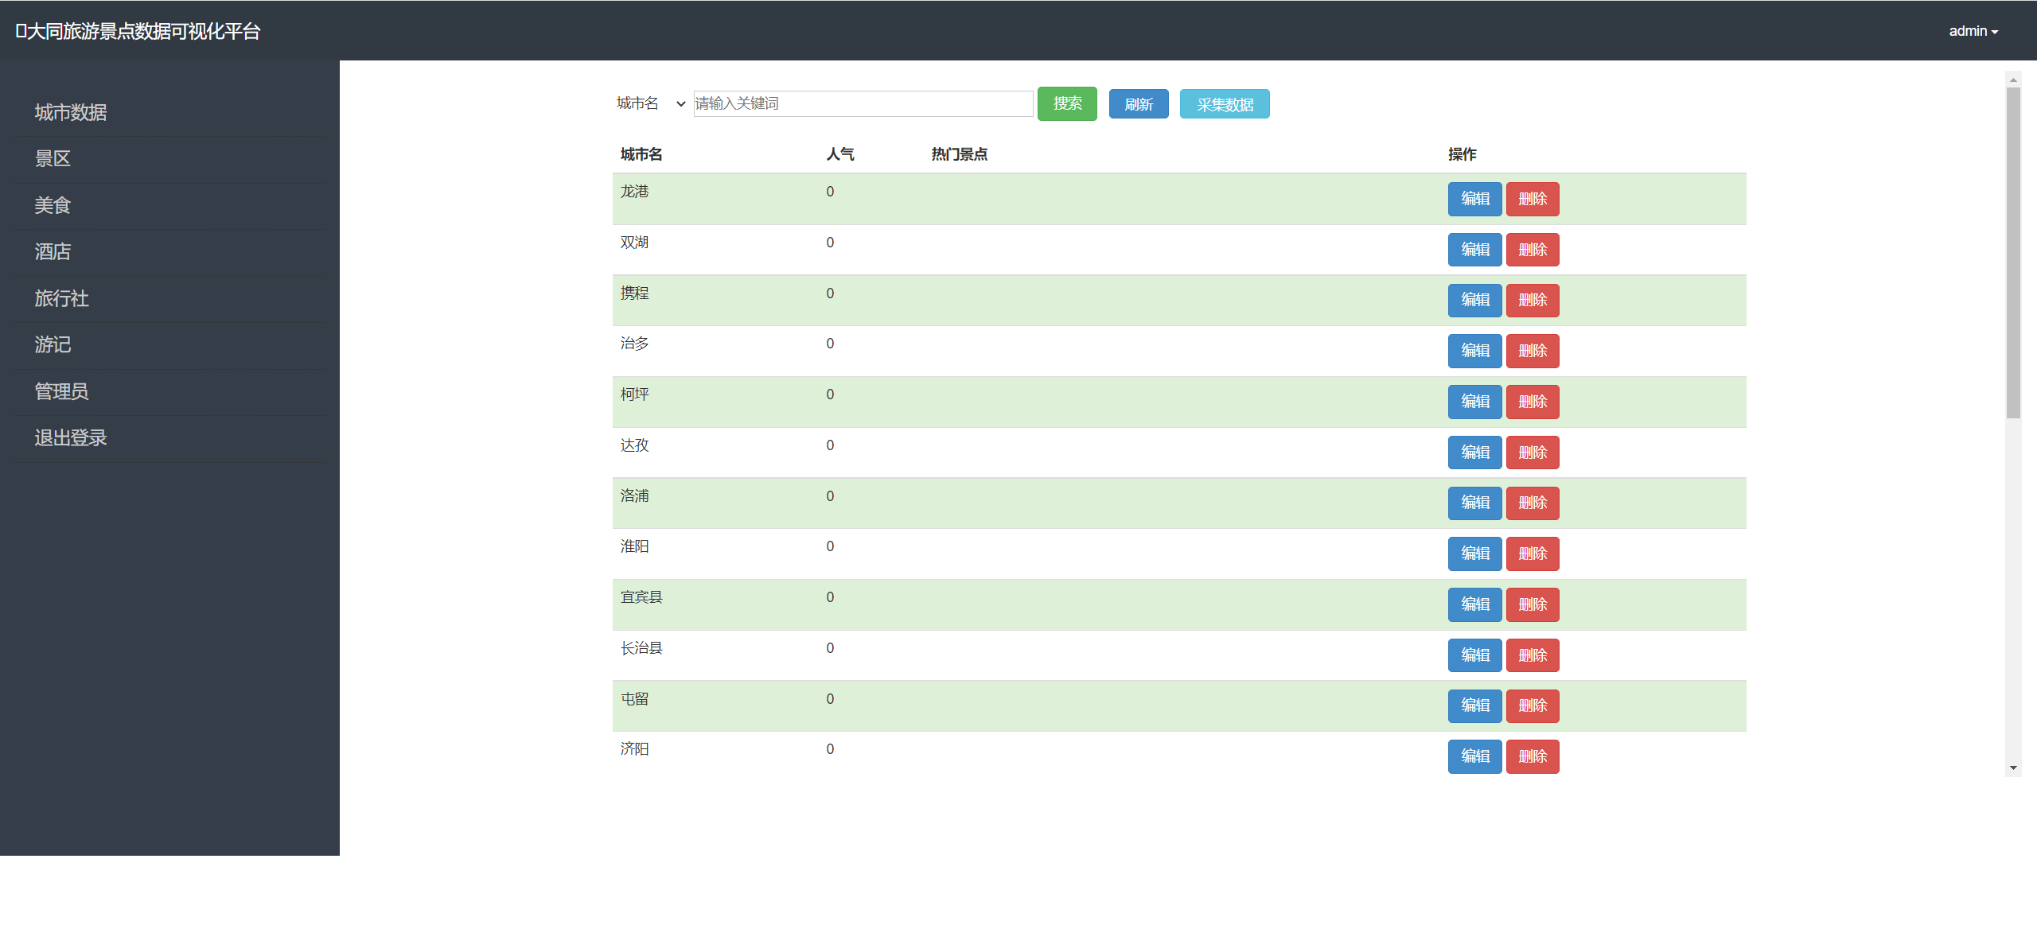The height and width of the screenshot is (948, 2037).
Task: Delete the 双湖 city row
Action: tap(1533, 250)
